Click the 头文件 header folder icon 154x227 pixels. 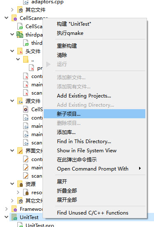(x=20, y=51)
